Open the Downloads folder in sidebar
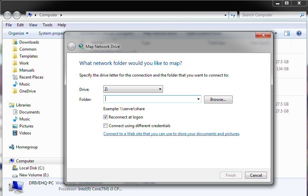Screen dimensions: 308x196 pos(29,42)
